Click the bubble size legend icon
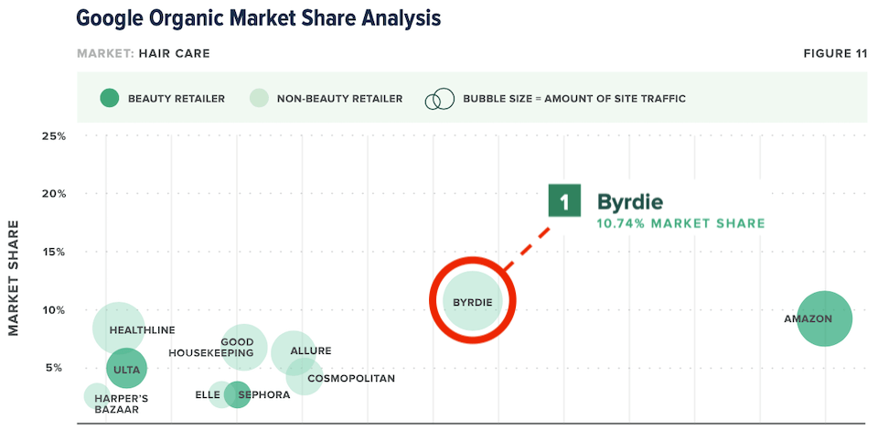878x431 pixels. pos(439,99)
